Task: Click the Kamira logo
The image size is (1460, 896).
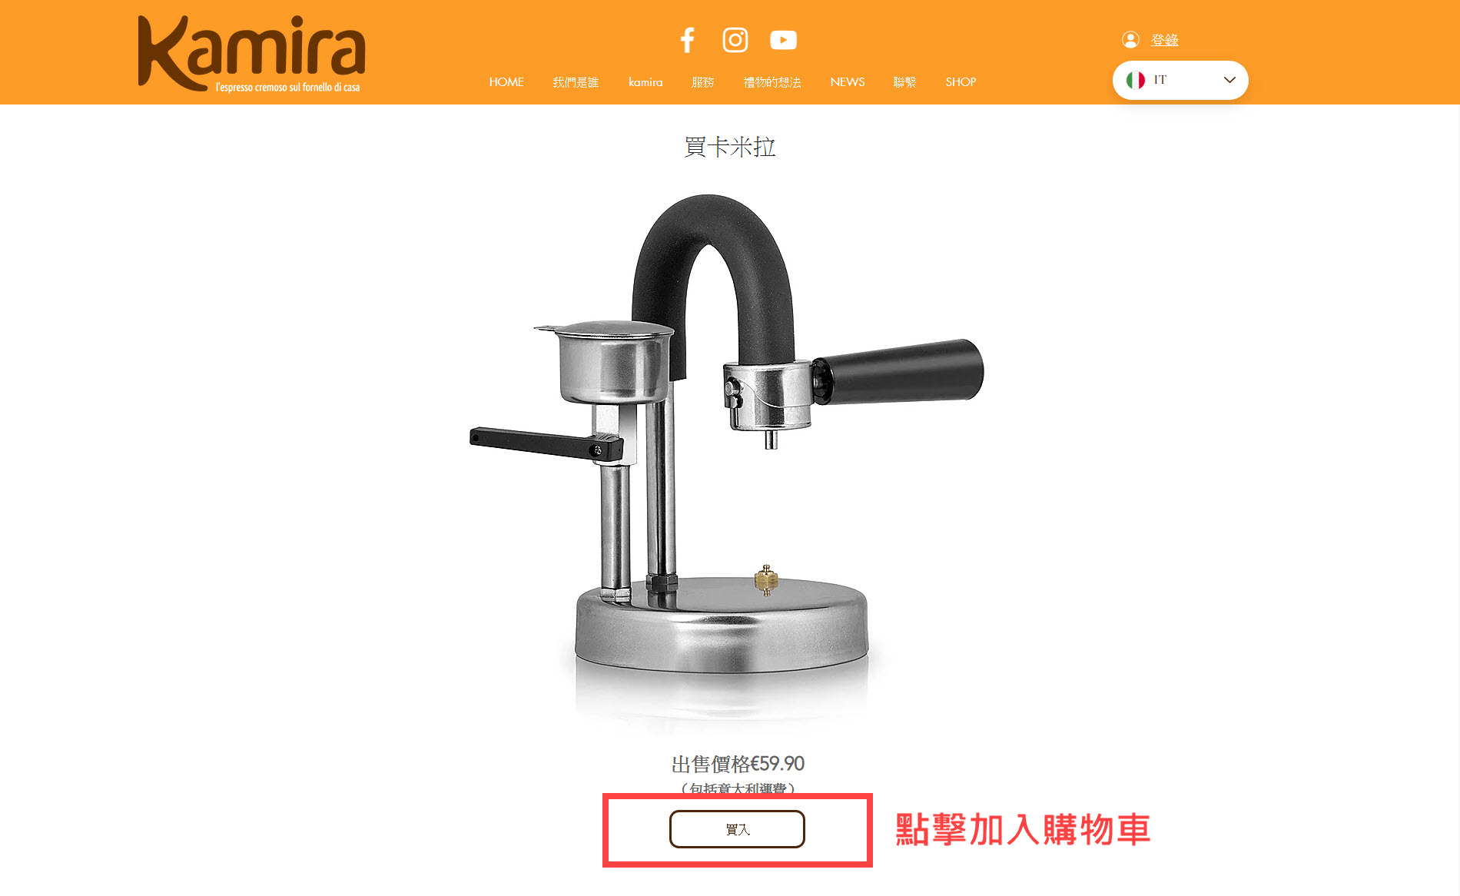Action: 251,54
